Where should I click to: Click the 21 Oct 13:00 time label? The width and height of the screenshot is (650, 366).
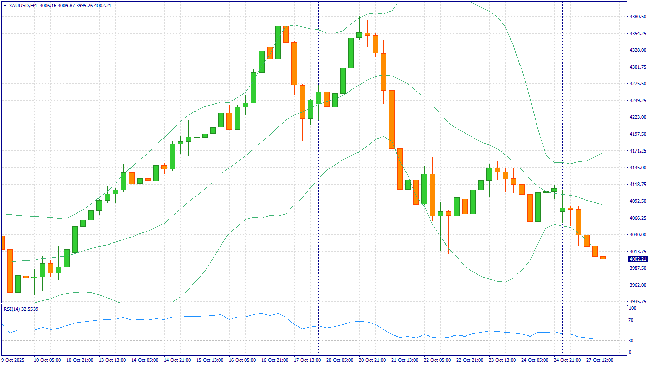coord(404,360)
